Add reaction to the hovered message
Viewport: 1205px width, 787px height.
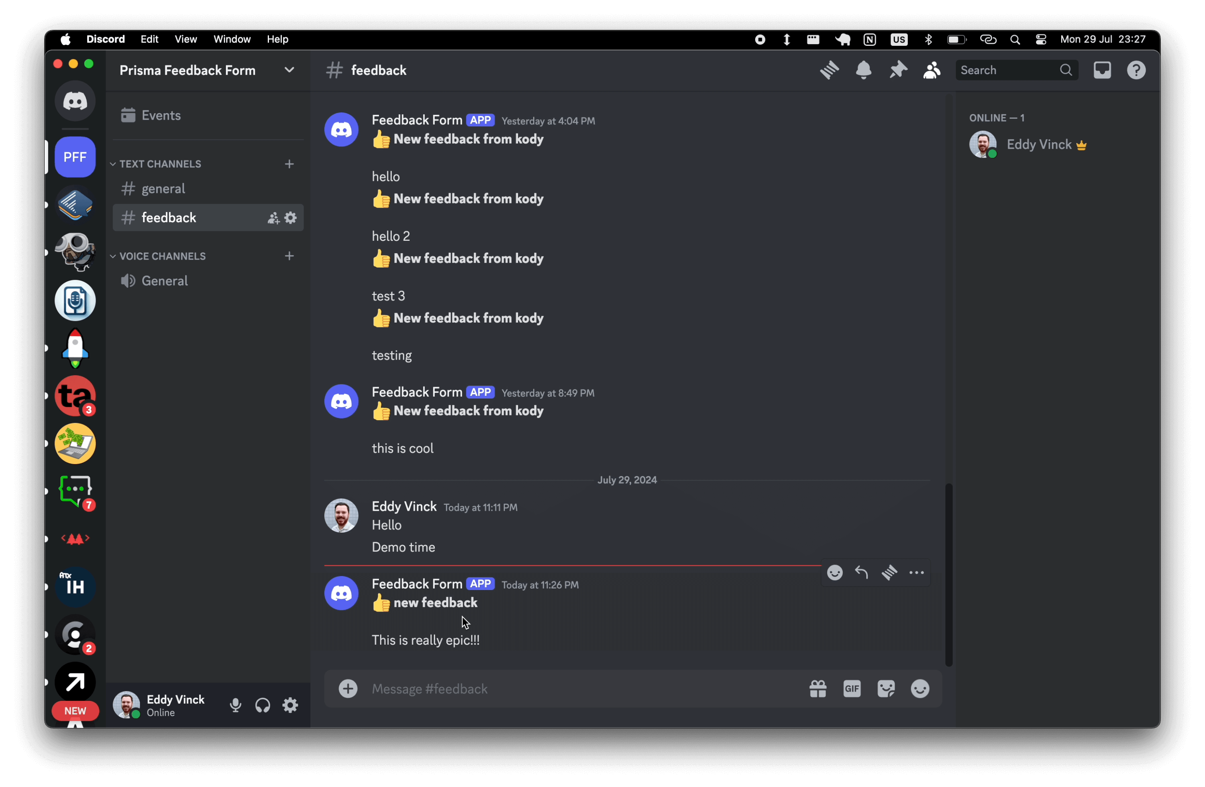click(834, 573)
